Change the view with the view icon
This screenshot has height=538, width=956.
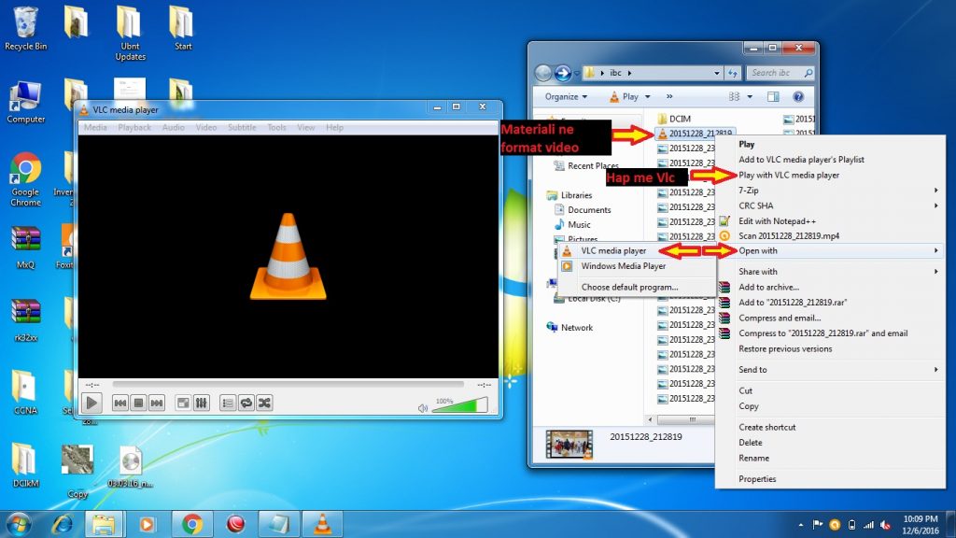734,96
